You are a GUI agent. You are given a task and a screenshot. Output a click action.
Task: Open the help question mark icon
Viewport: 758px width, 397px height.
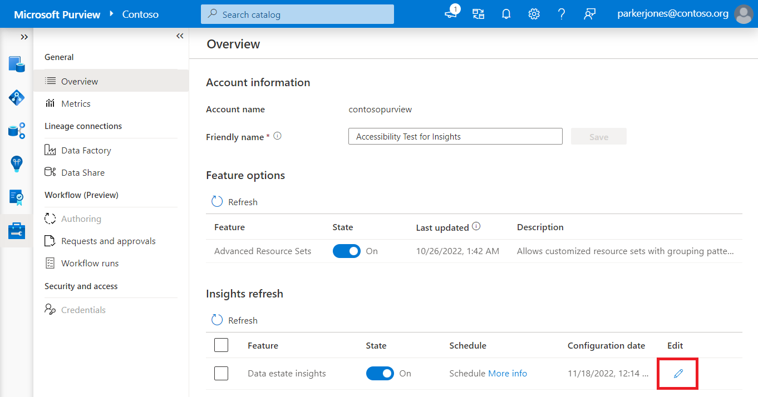562,14
